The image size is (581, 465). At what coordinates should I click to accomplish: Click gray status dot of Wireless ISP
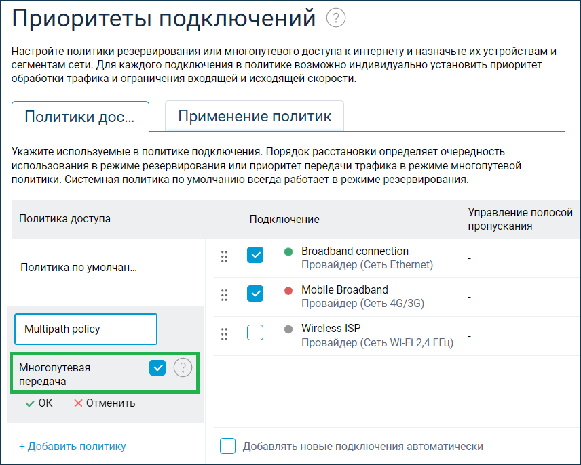[288, 329]
